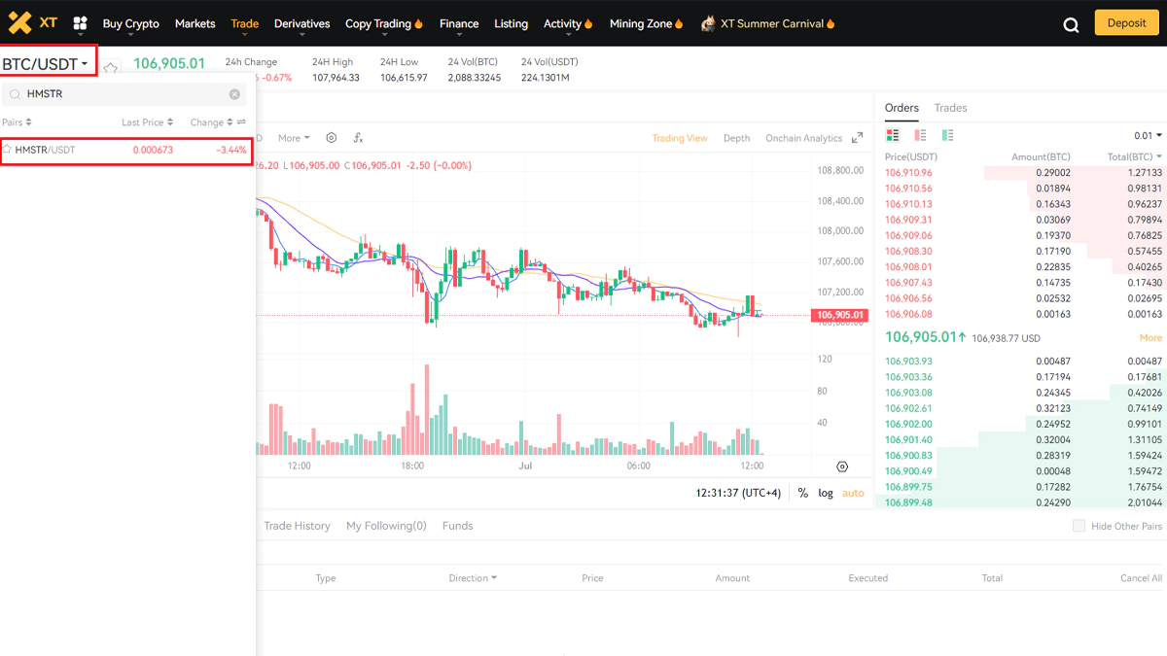
Task: Open the apps grid menu icon
Action: coord(80,23)
